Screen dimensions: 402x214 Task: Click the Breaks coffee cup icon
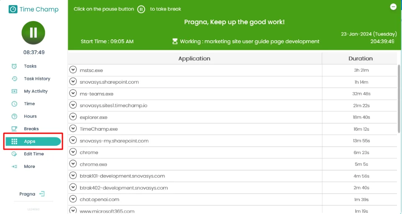[x=14, y=129]
